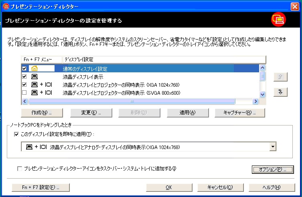The width and height of the screenshot is (302, 197).
Task: Click the laptop+projector icon in XGA 1024x768 row
Action: (x=42, y=85)
